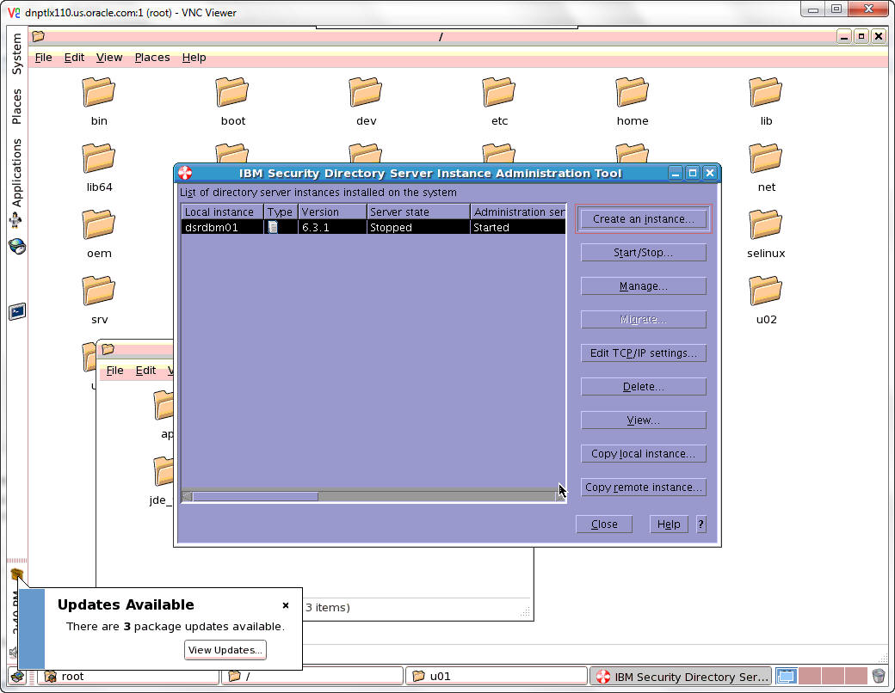Image resolution: width=895 pixels, height=693 pixels.
Task: Open the System panel menu
Action: click(16, 53)
